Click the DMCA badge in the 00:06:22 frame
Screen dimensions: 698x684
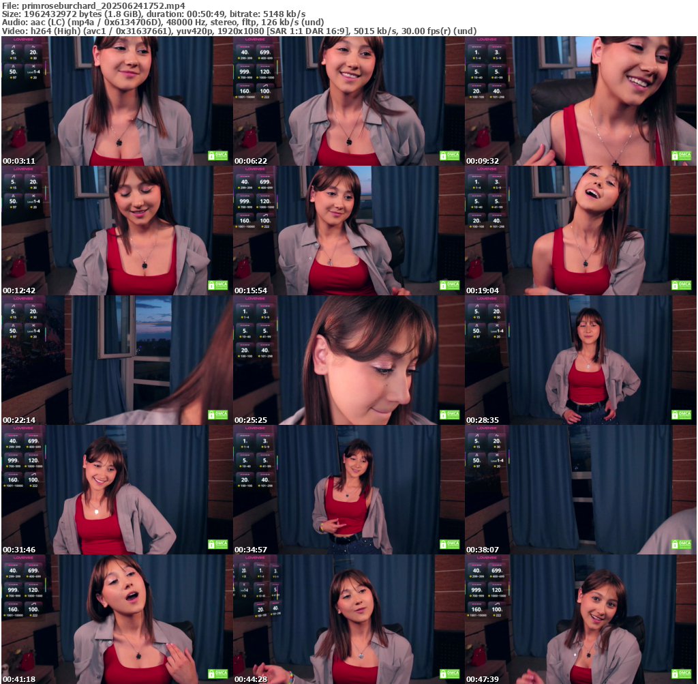(449, 155)
